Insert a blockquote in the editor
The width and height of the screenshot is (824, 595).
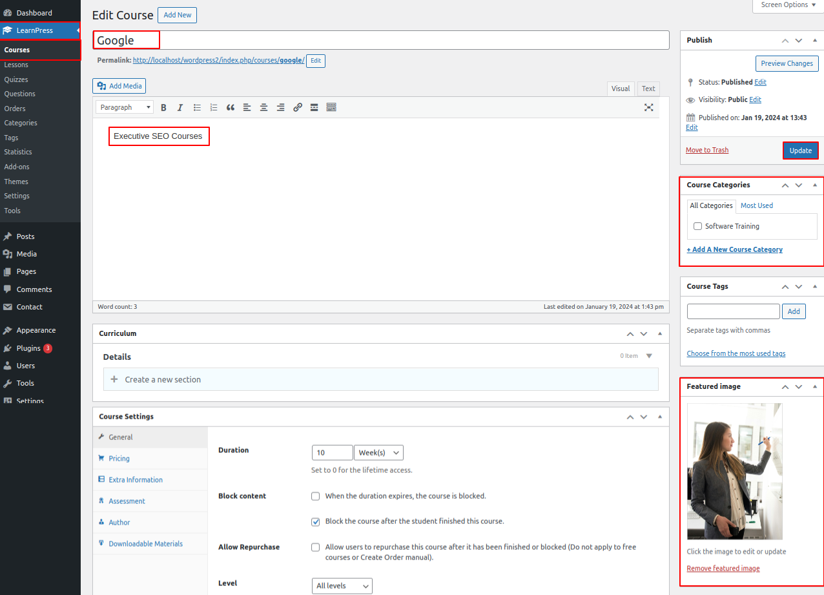[x=231, y=108]
